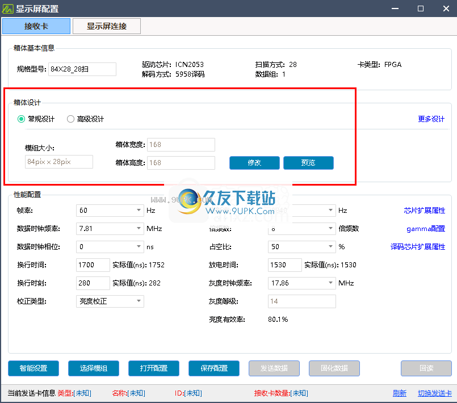Click the 规格型号 input field
The image size is (457, 403).
point(82,69)
